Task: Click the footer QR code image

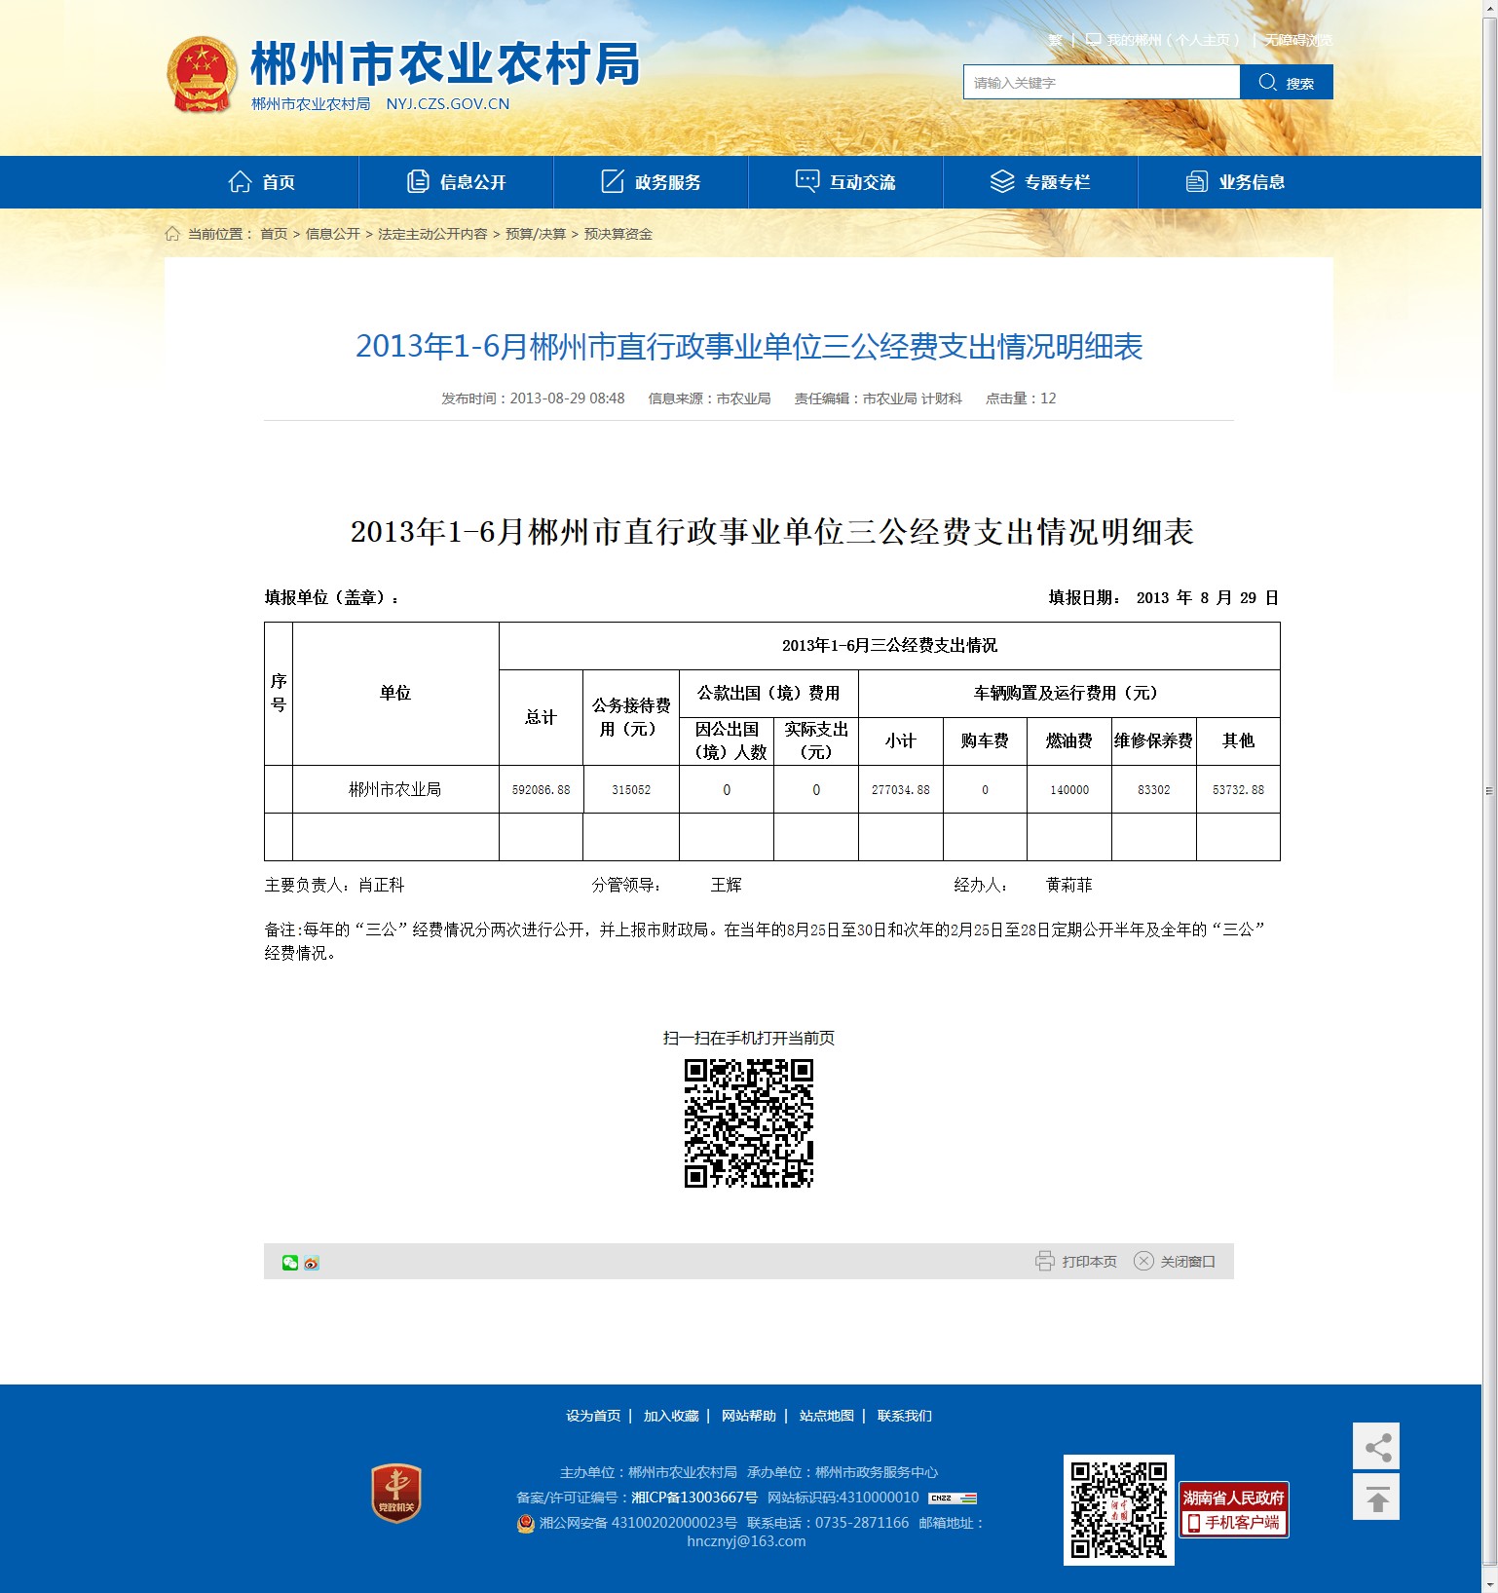Action: click(x=1119, y=1510)
